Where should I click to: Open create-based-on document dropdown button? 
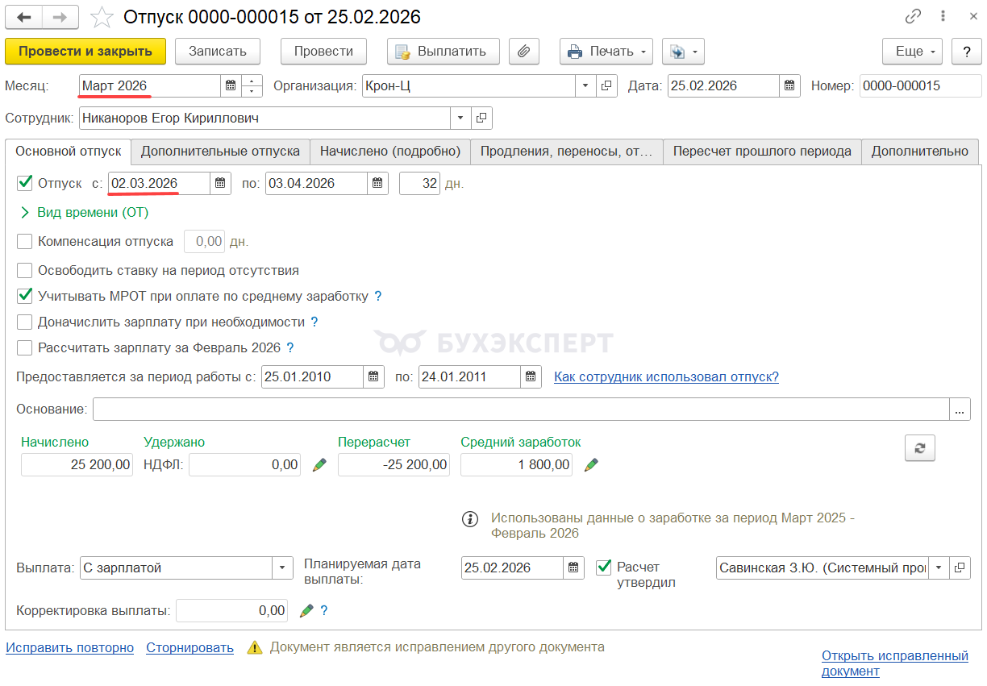pos(683,51)
